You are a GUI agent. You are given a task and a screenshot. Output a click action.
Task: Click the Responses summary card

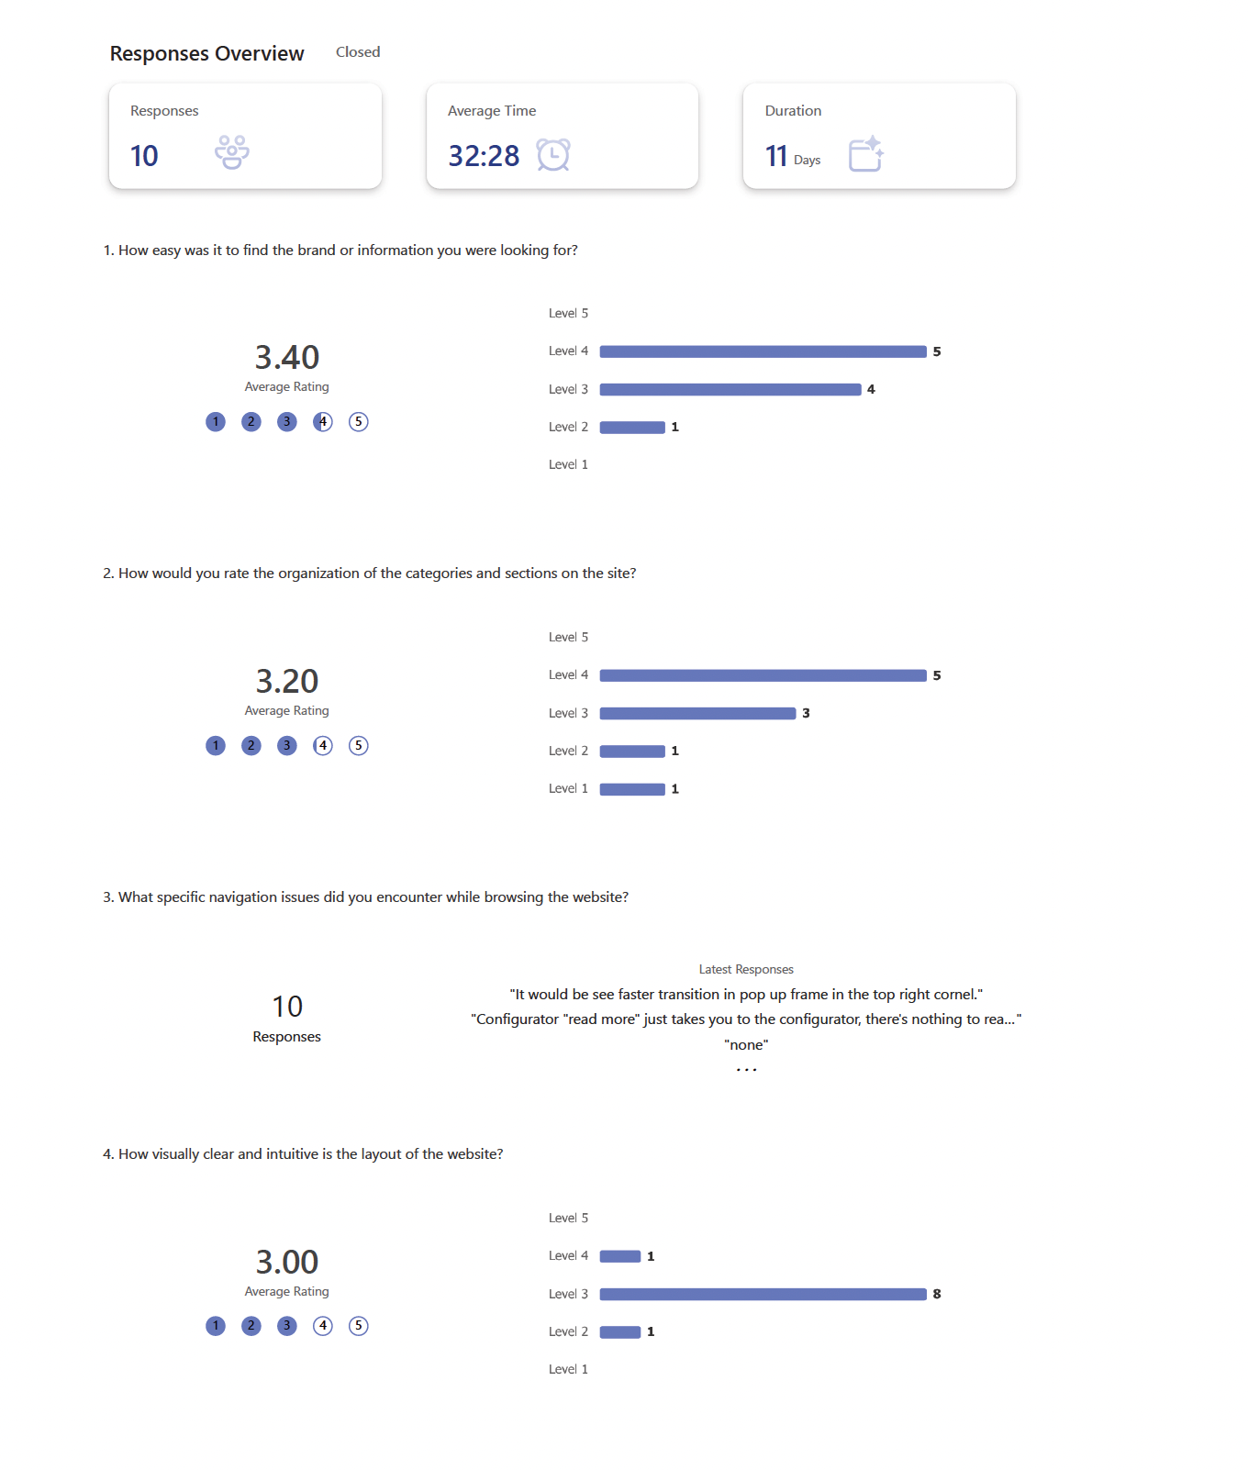point(245,136)
